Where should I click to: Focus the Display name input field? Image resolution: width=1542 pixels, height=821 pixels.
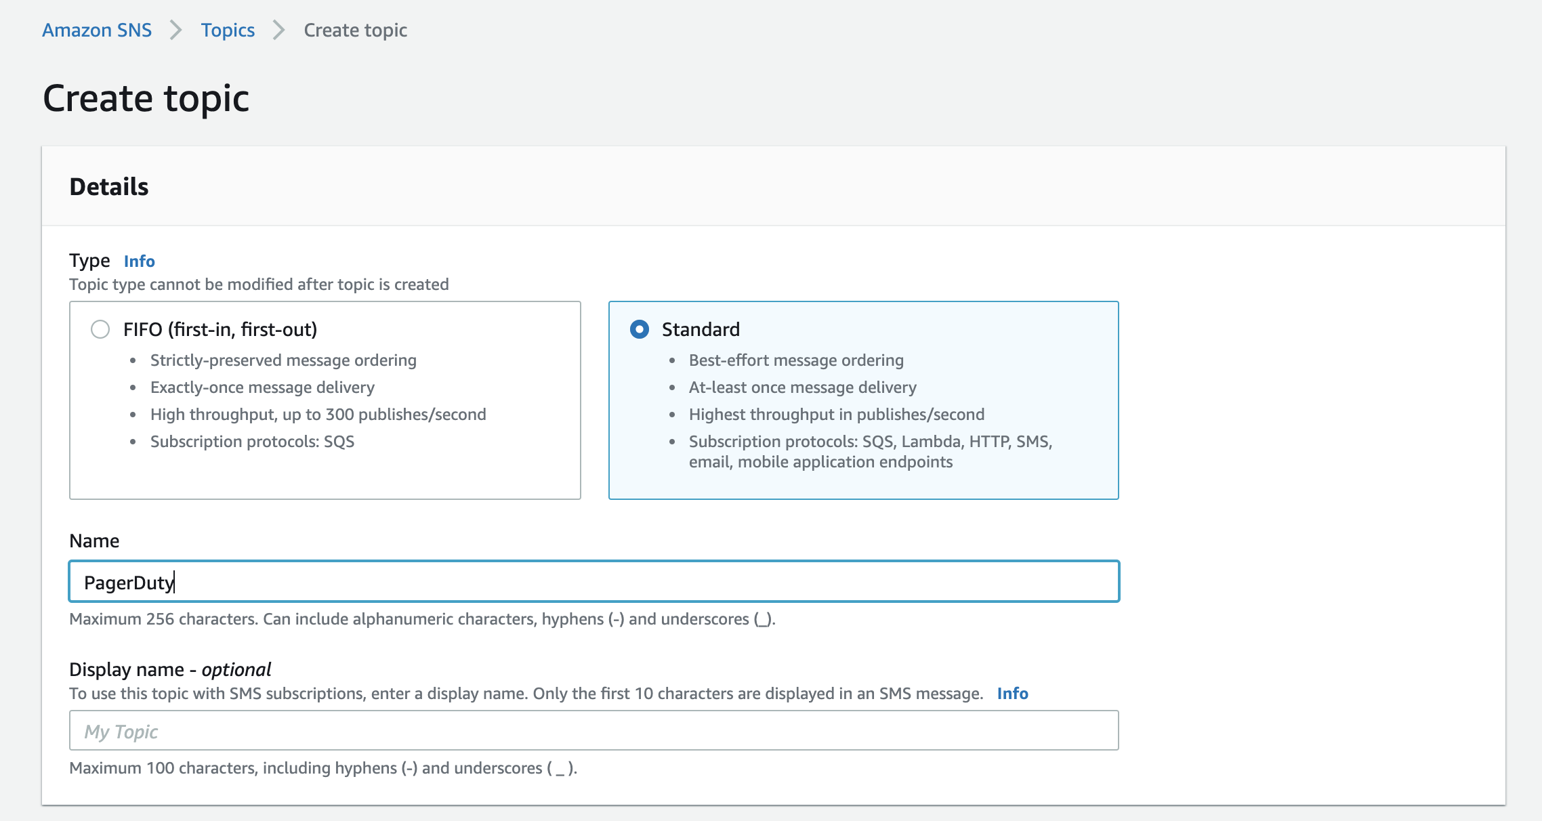point(594,730)
